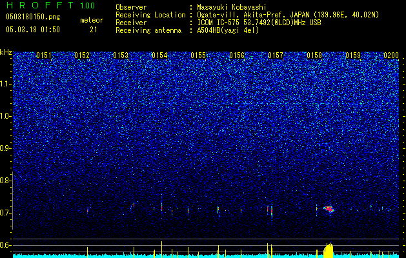Screen dimensions: 406x258
Task: Click the 0156 time marker
Action: 237,55
